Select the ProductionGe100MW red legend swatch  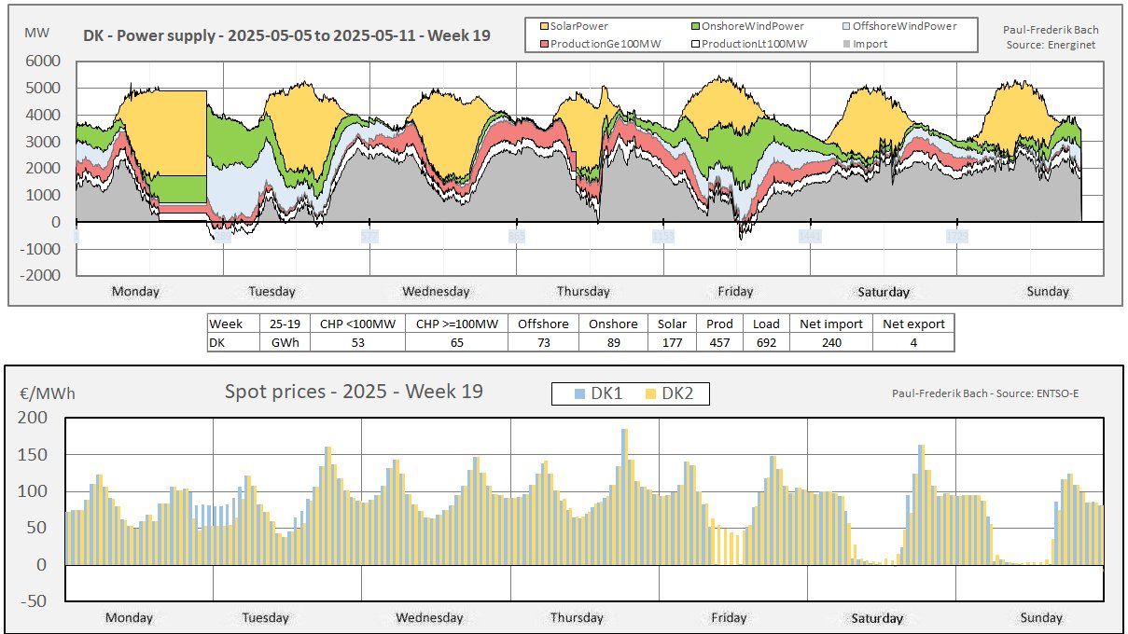click(544, 44)
